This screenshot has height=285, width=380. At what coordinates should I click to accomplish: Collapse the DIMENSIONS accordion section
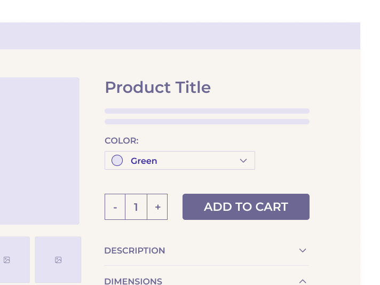click(205, 281)
